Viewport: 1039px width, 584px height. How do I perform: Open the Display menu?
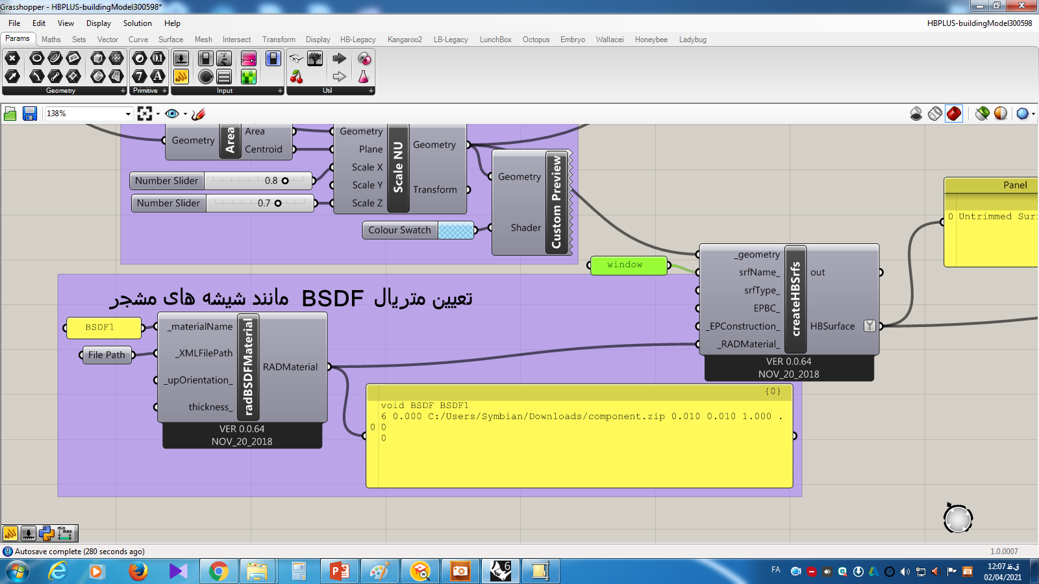pyautogui.click(x=99, y=23)
